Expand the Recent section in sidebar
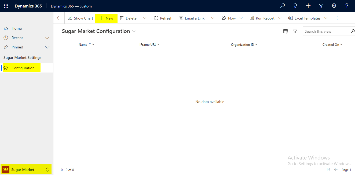The width and height of the screenshot is (355, 175). click(x=47, y=38)
